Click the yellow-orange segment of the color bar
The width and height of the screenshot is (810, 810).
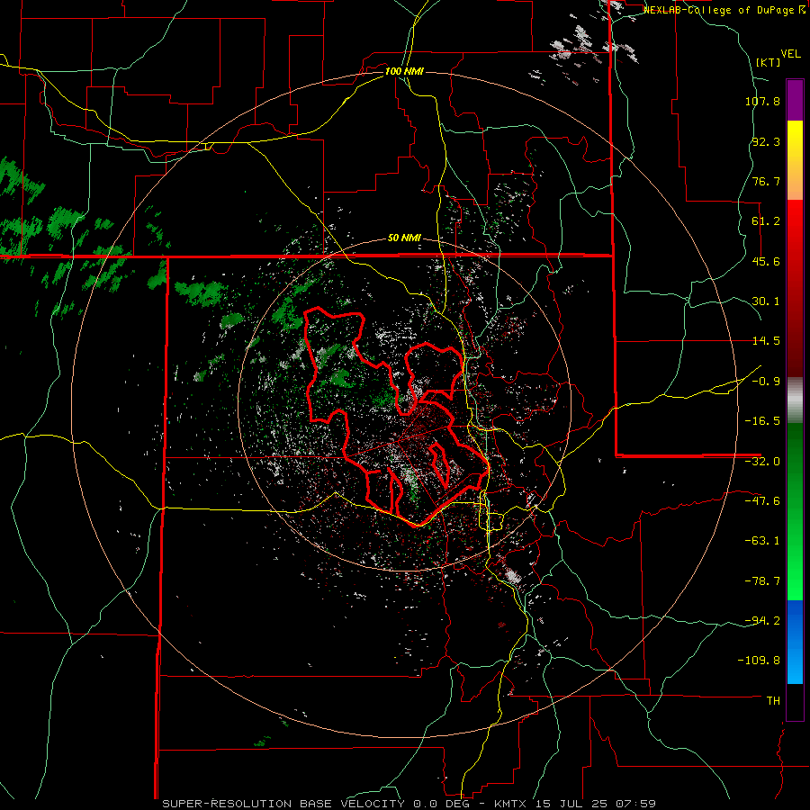795,160
